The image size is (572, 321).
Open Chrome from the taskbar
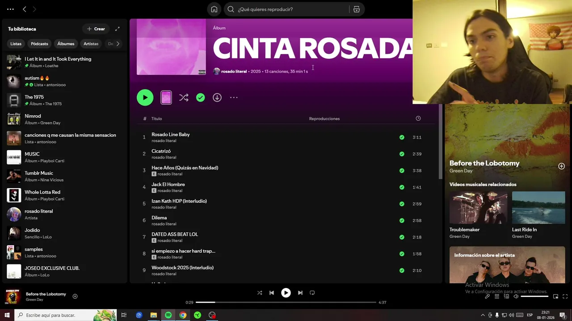click(x=183, y=315)
